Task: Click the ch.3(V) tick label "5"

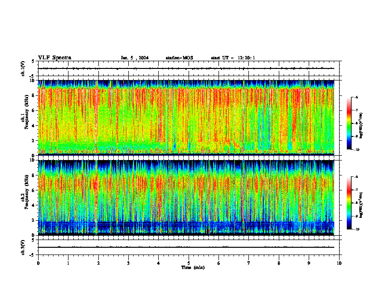Action: [33, 241]
